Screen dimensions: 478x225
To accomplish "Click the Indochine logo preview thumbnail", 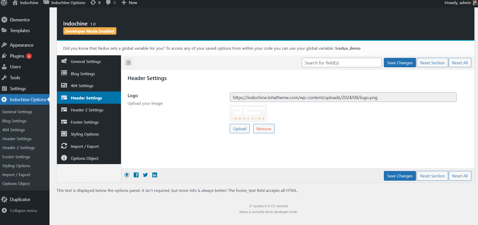I will click(x=248, y=114).
